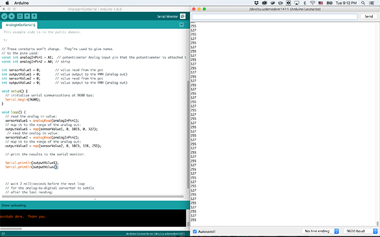This screenshot has height=237, width=380.
Task: Open the tab options dropdown arrow
Action: click(181, 25)
